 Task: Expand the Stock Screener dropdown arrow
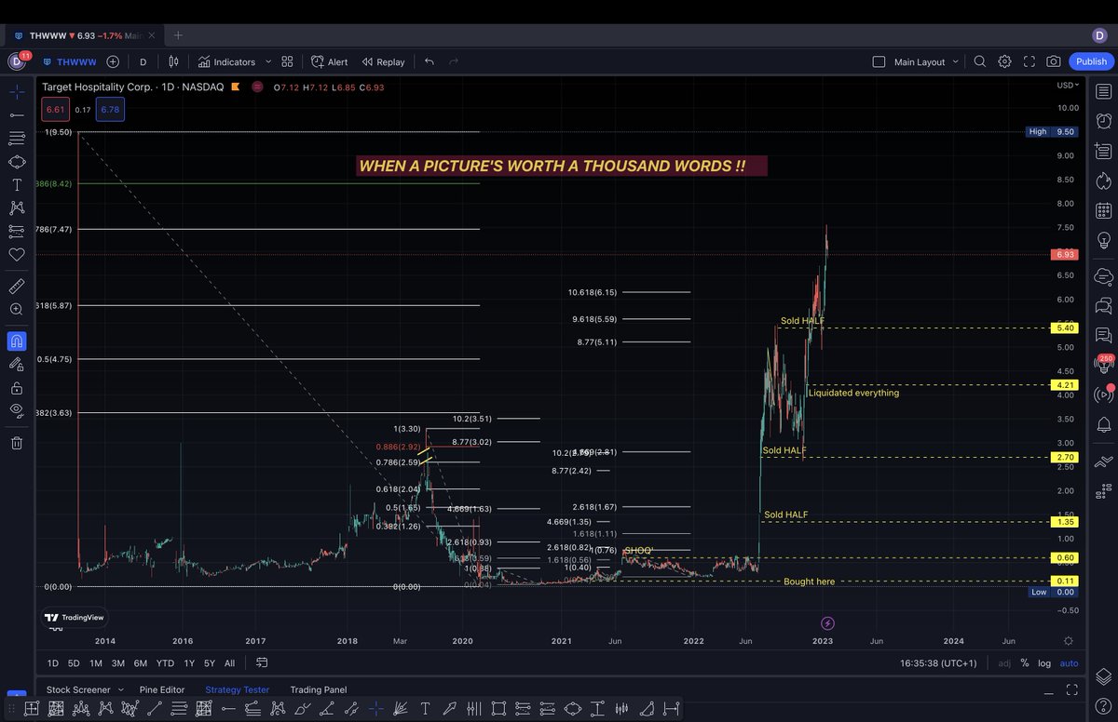(119, 689)
